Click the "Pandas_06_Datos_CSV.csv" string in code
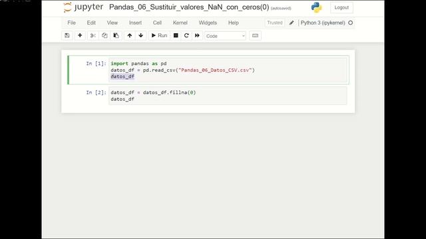This screenshot has width=426, height=239. [x=215, y=70]
